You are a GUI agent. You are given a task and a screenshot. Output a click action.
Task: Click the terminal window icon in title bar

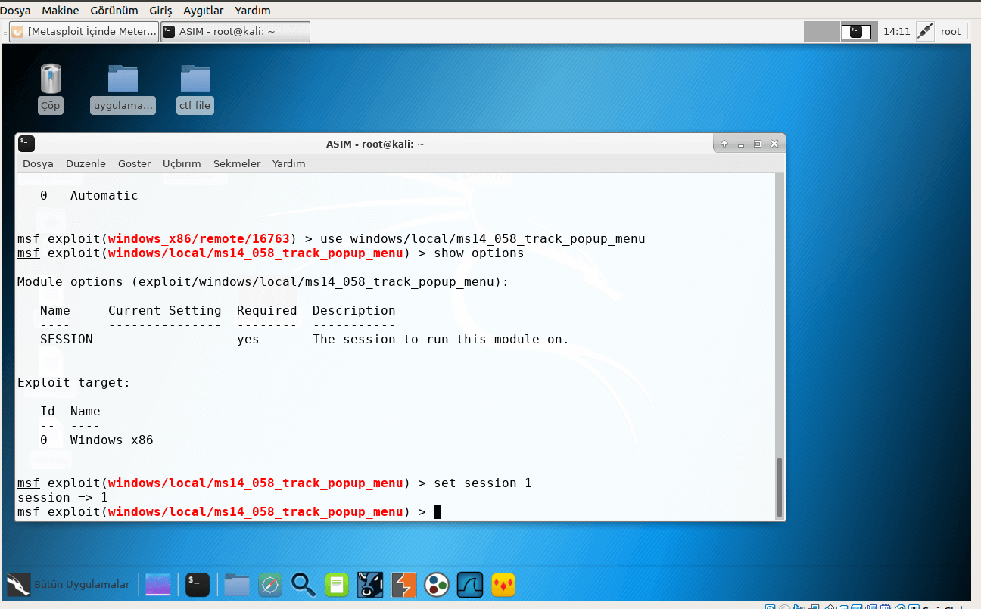click(x=26, y=144)
